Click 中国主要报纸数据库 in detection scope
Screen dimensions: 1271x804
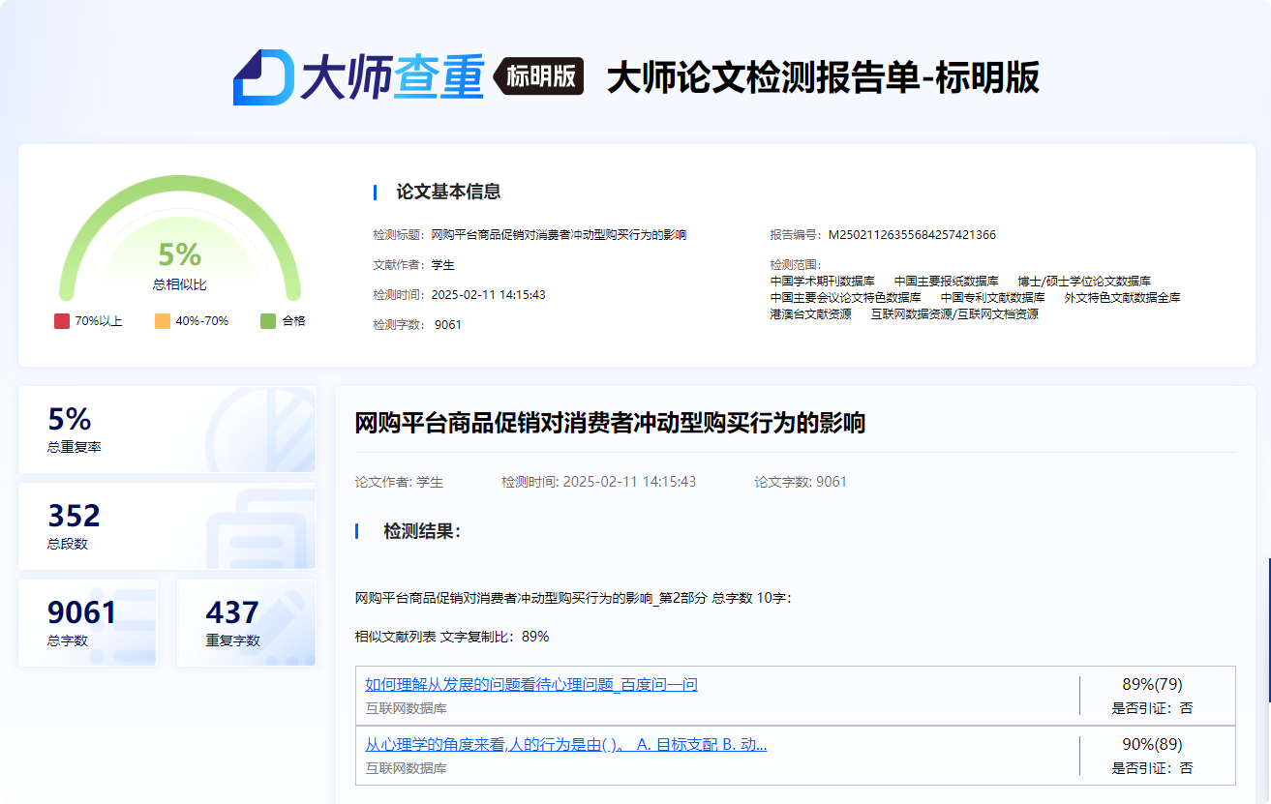[x=946, y=282]
